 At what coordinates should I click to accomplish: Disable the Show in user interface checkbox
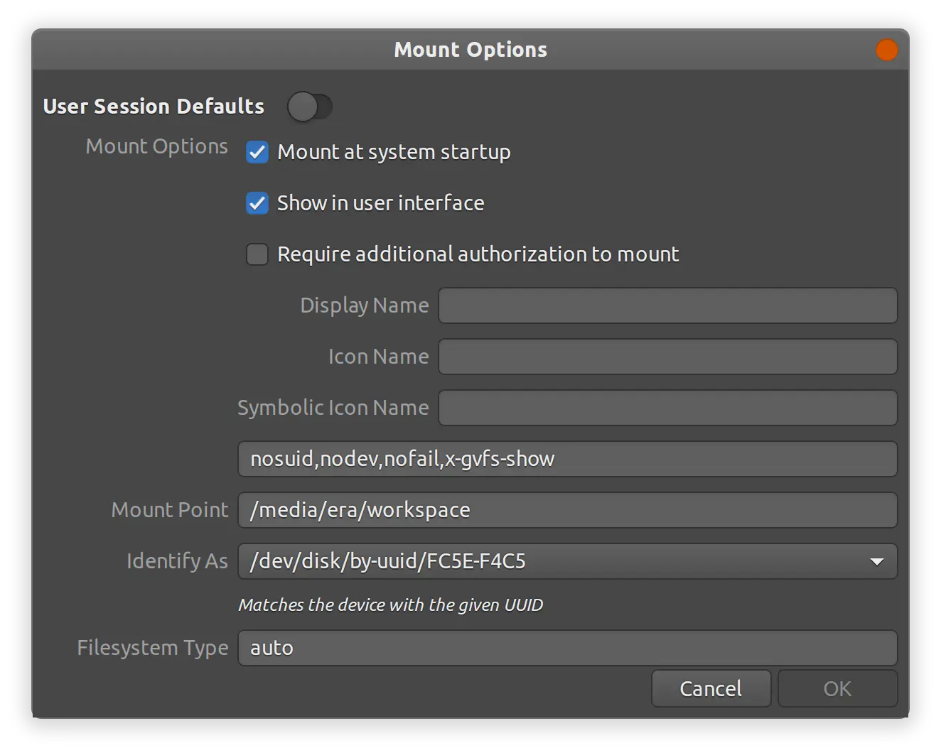click(x=257, y=203)
